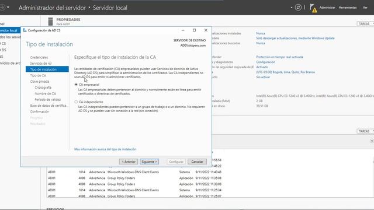Screen dimensions: 374x210
Task: Click the Cancelar button in wizard
Action: (197, 162)
